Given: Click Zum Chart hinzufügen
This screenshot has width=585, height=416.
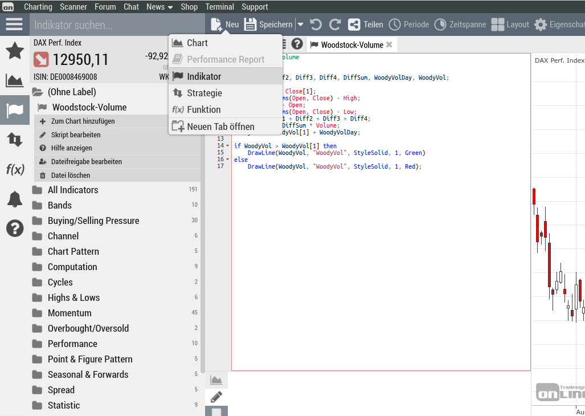Looking at the screenshot, I should [x=83, y=121].
